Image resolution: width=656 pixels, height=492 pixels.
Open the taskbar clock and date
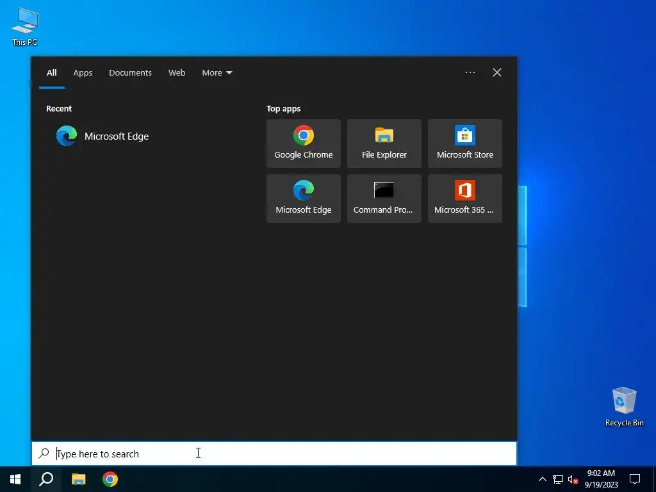(x=601, y=479)
